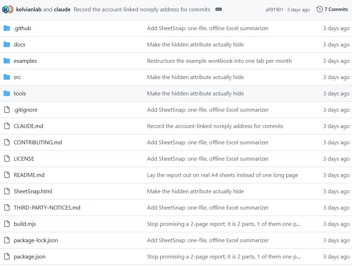
Task: Open the 'Restructure the example workbook' commit message
Action: pyautogui.click(x=219, y=61)
